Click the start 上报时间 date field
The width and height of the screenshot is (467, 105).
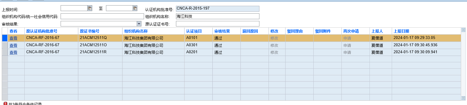click(74, 8)
